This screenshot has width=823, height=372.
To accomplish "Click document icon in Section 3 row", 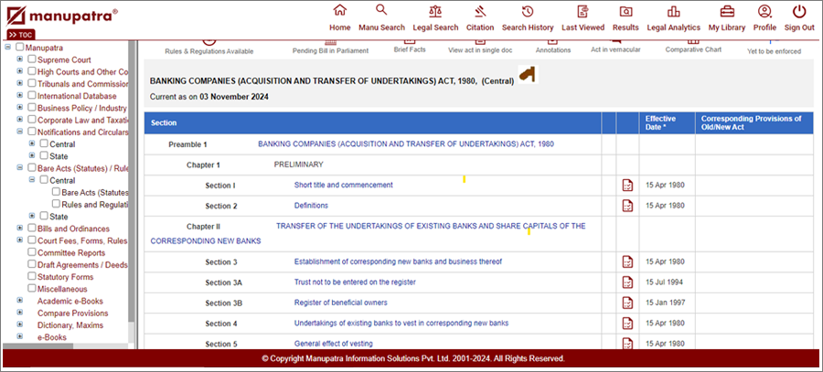I will [627, 261].
